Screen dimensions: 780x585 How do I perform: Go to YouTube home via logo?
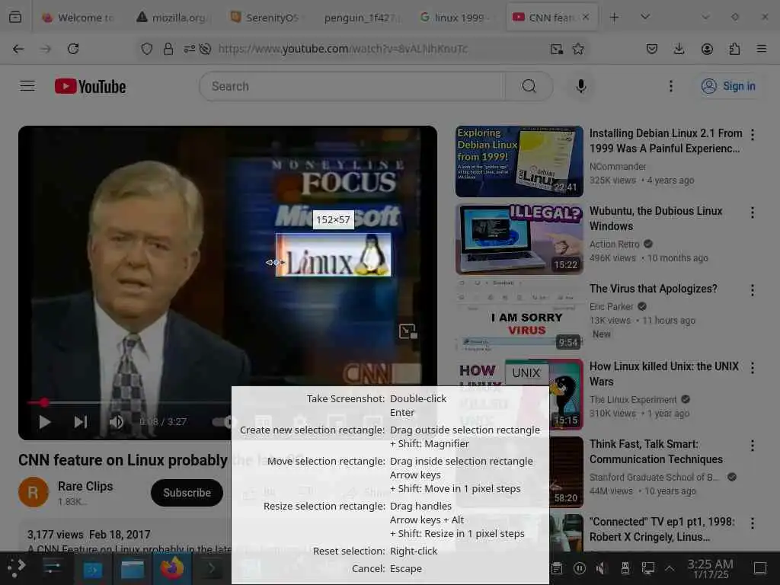point(90,86)
